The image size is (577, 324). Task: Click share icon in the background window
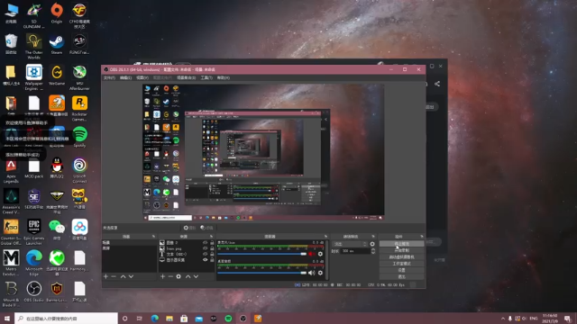437,84
